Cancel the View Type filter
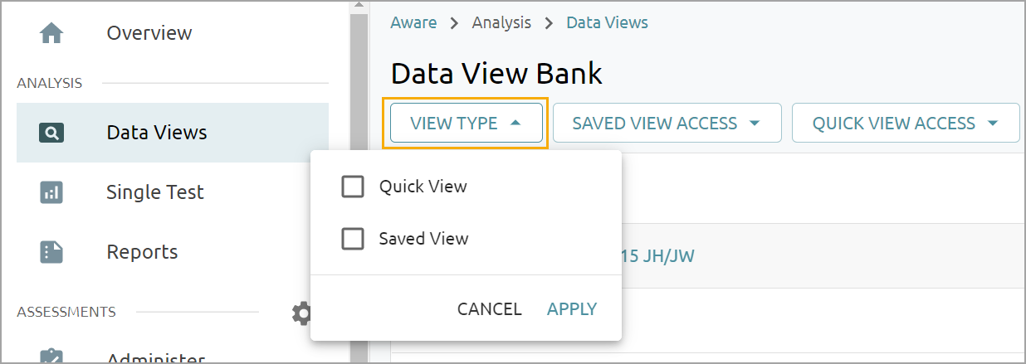The image size is (1026, 364). point(490,309)
